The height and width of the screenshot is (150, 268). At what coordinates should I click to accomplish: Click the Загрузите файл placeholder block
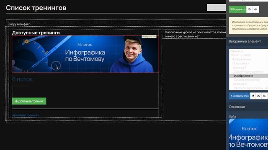coord(19,24)
